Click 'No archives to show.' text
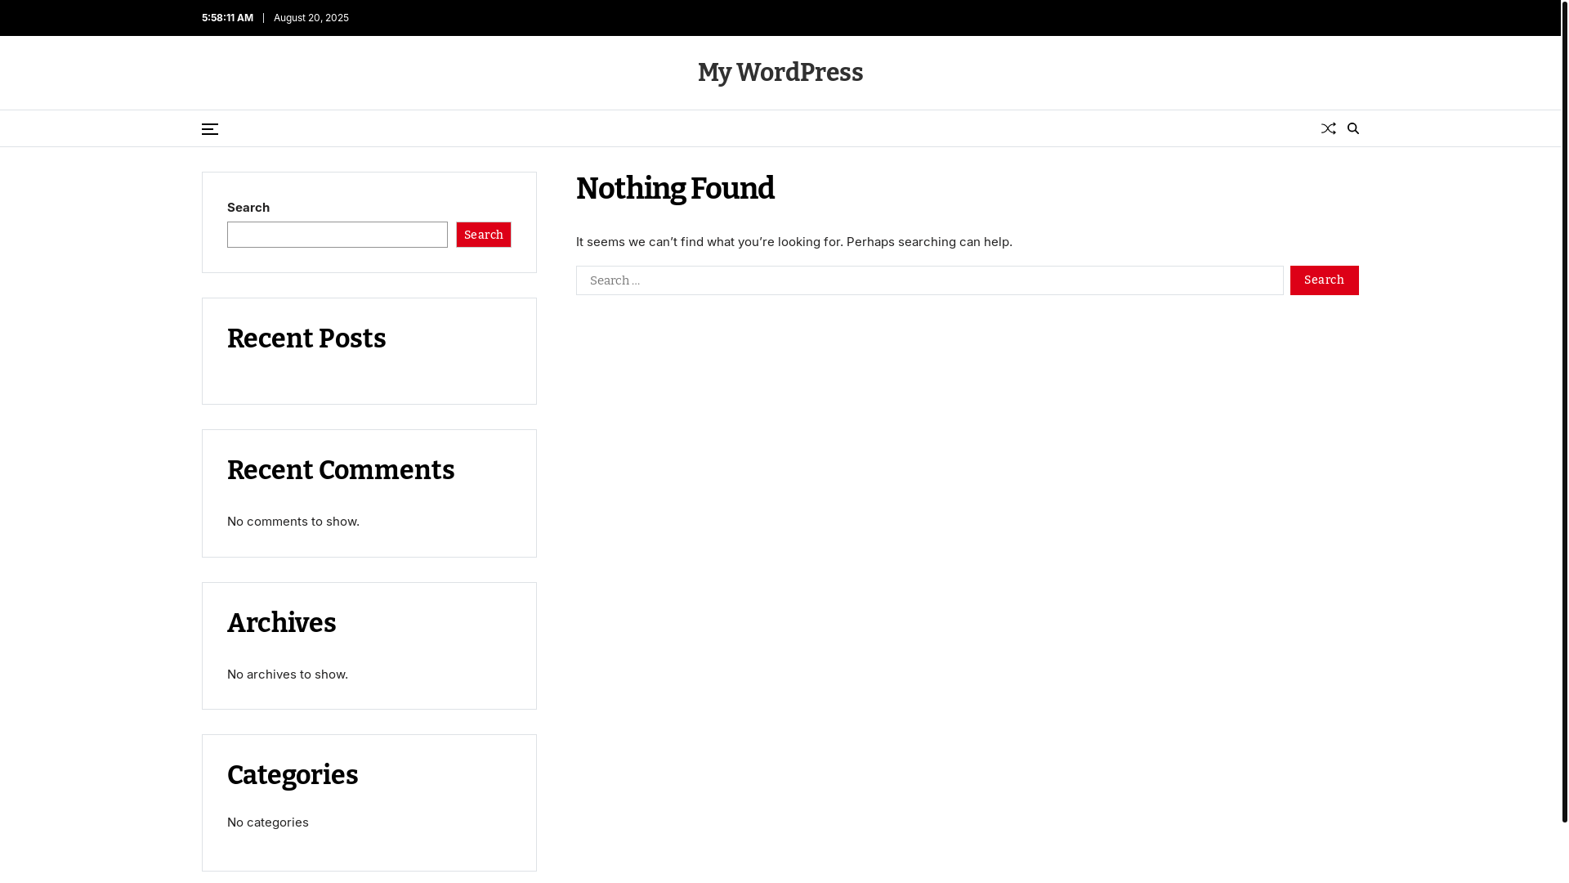1569x883 pixels. 288,675
